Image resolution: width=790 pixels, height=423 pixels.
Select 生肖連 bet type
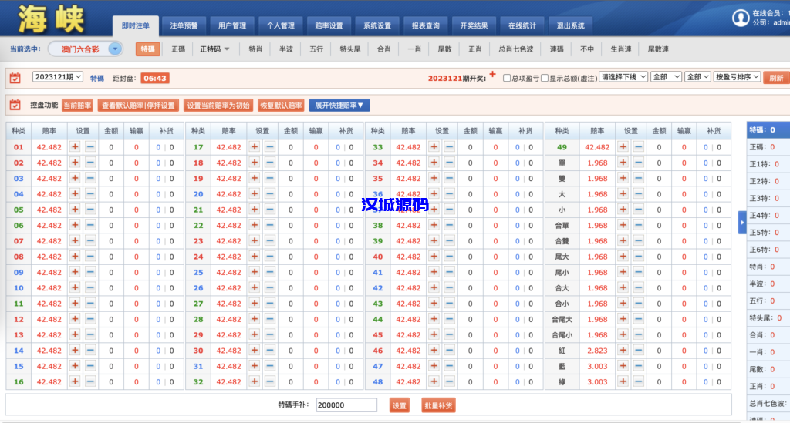pyautogui.click(x=621, y=49)
